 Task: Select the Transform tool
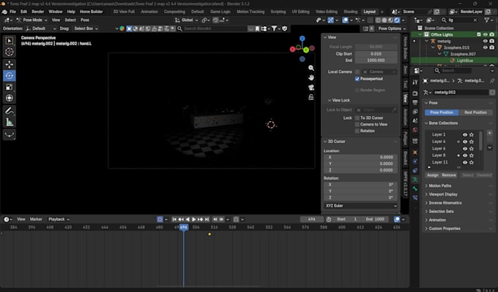pos(10,98)
